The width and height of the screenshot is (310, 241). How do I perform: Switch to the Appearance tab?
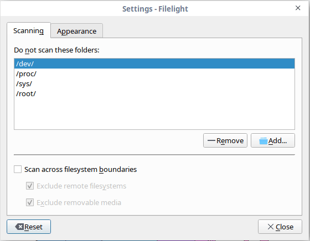tap(77, 31)
